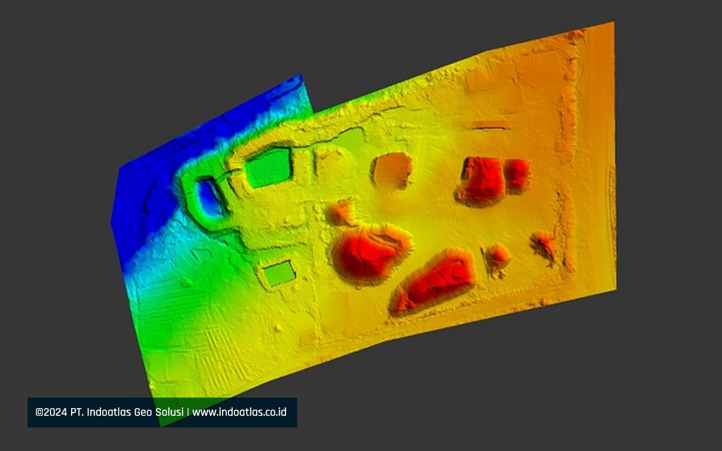722x451 pixels.
Task: Click the blue oval depression beside the pond
Action: coord(209,197)
